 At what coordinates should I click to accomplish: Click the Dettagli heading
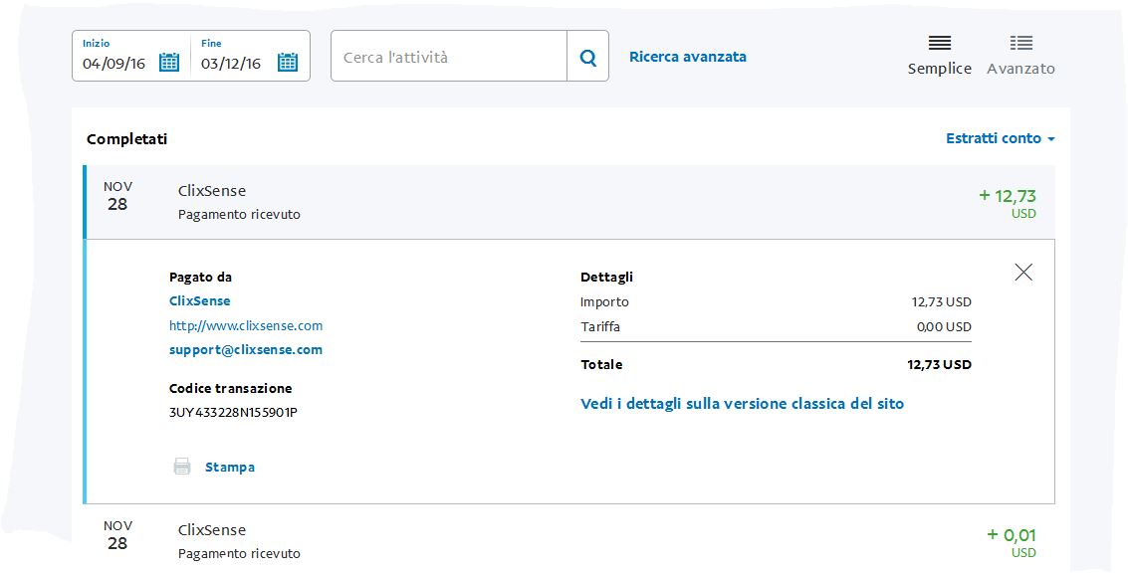pos(606,278)
